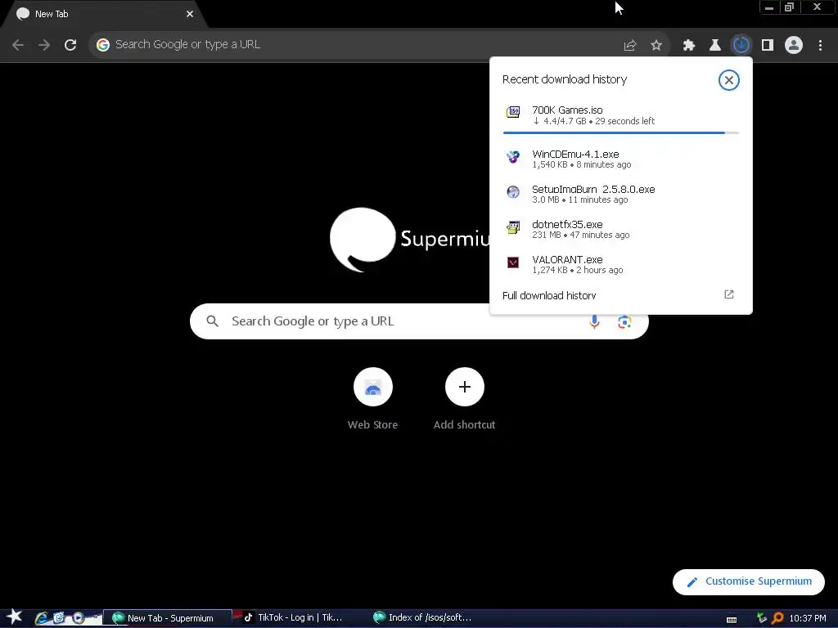Open the 700K Games.iso download entry
Viewport: 838px width, 628px height.
(x=620, y=115)
